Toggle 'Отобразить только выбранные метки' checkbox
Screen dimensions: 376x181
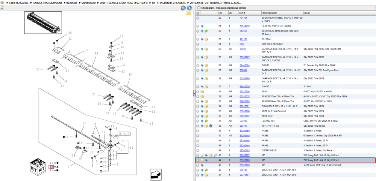199,7
